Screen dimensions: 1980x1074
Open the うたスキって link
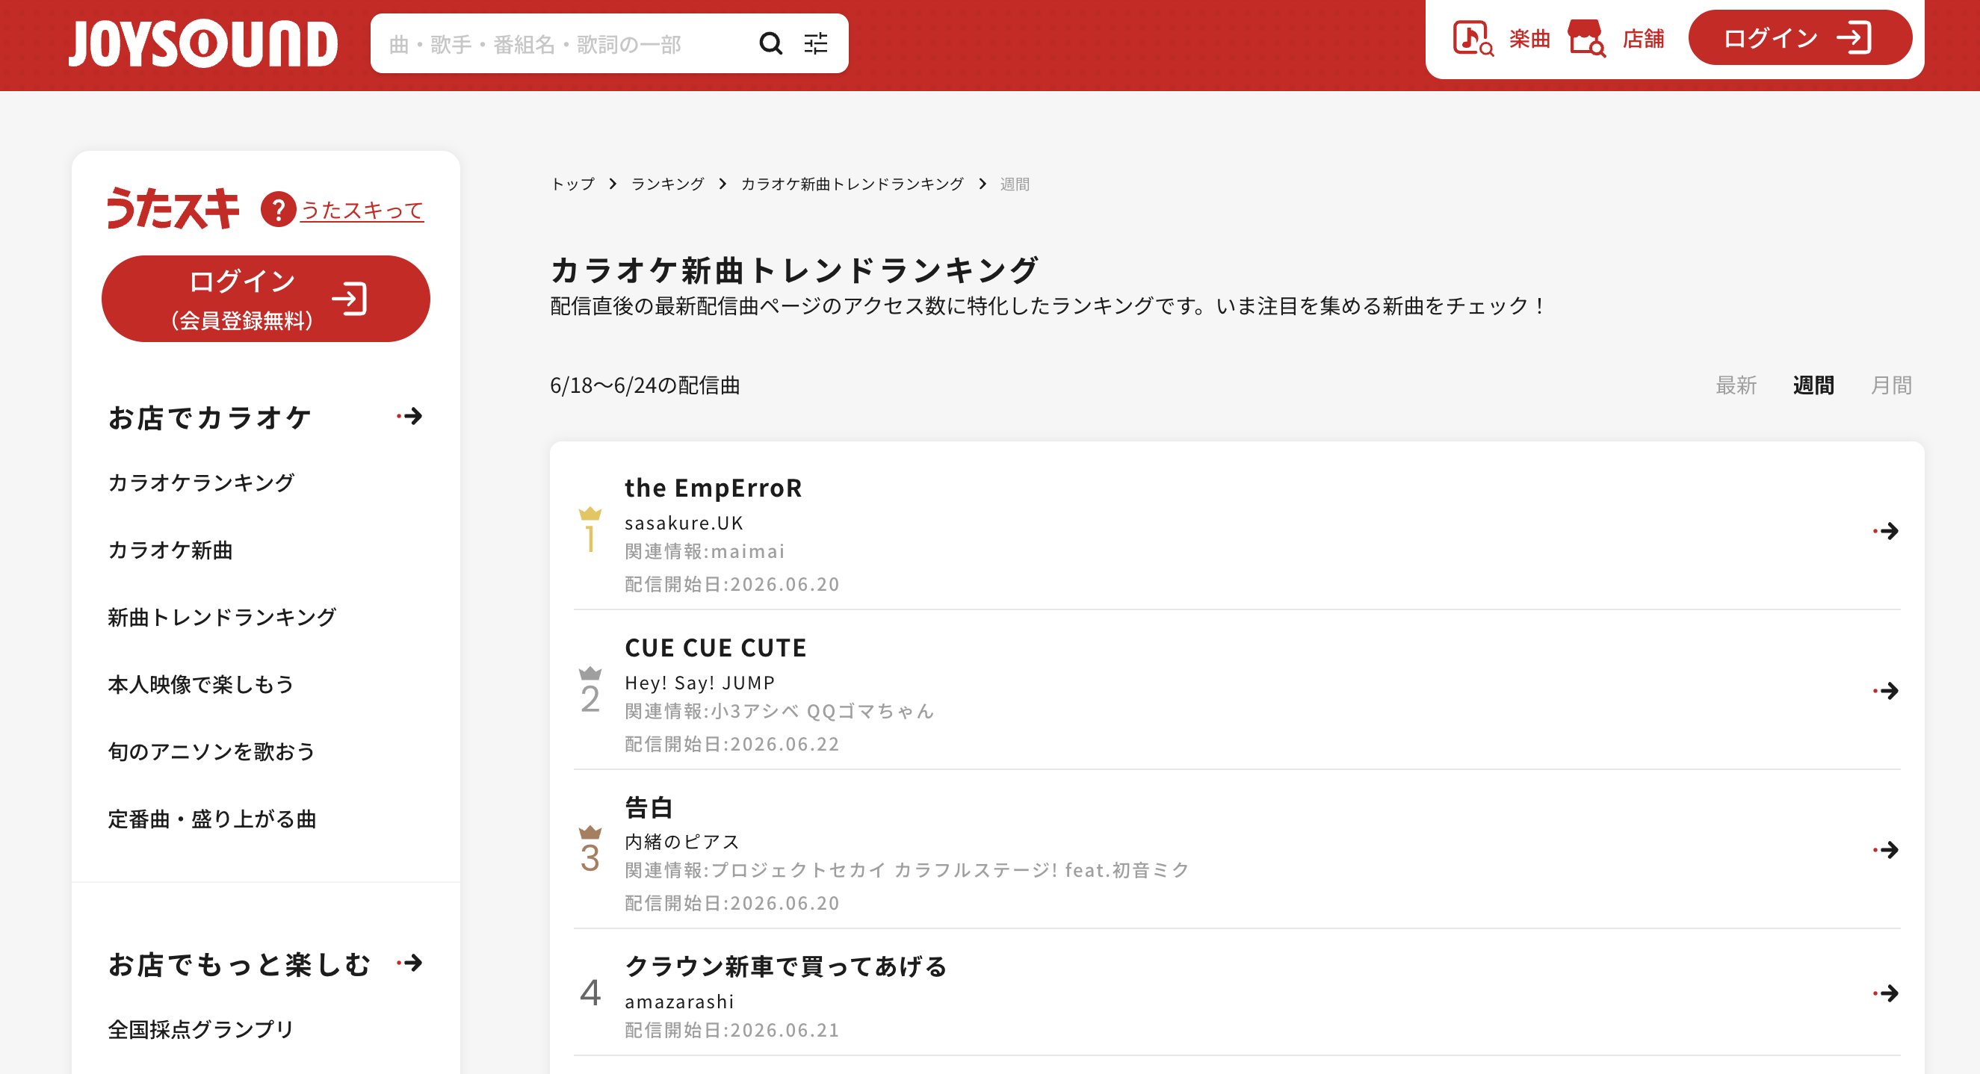362,211
